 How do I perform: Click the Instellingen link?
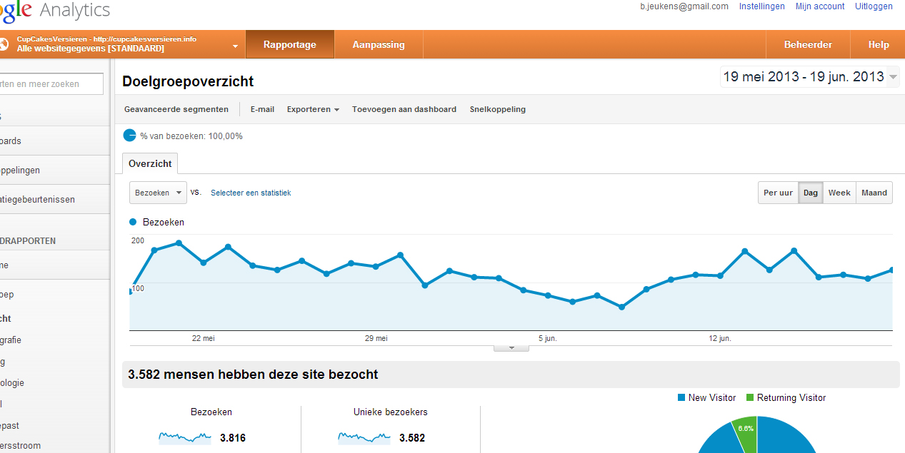coord(762,6)
